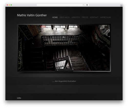Open the KONTAKT page
This screenshot has height=108, width=128.
coord(94,17)
